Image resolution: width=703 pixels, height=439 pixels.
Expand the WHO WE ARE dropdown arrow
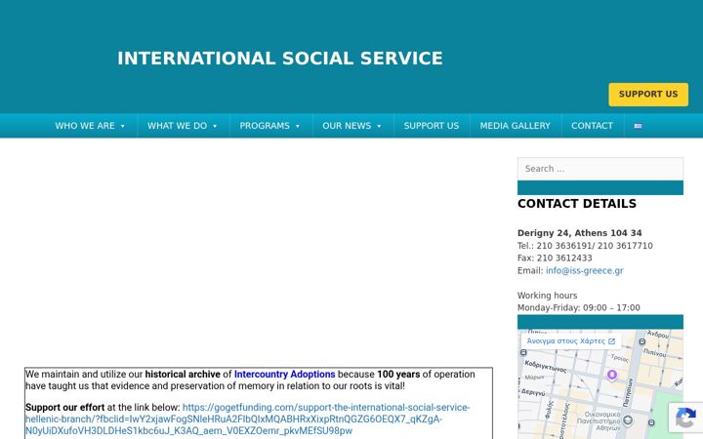(122, 126)
